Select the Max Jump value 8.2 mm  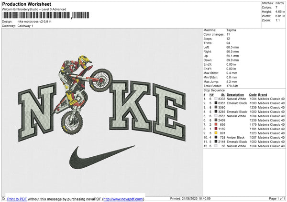232,81
